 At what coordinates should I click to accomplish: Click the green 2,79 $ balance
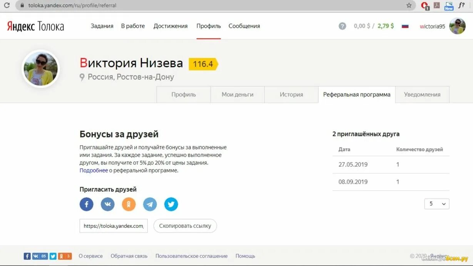pos(386,26)
